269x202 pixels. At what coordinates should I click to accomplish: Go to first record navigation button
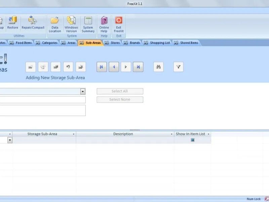pyautogui.click(x=102, y=67)
